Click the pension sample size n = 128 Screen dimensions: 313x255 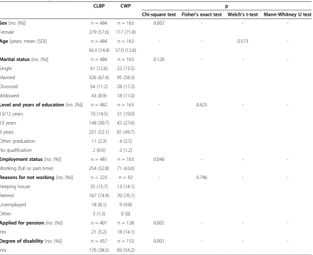(126, 223)
